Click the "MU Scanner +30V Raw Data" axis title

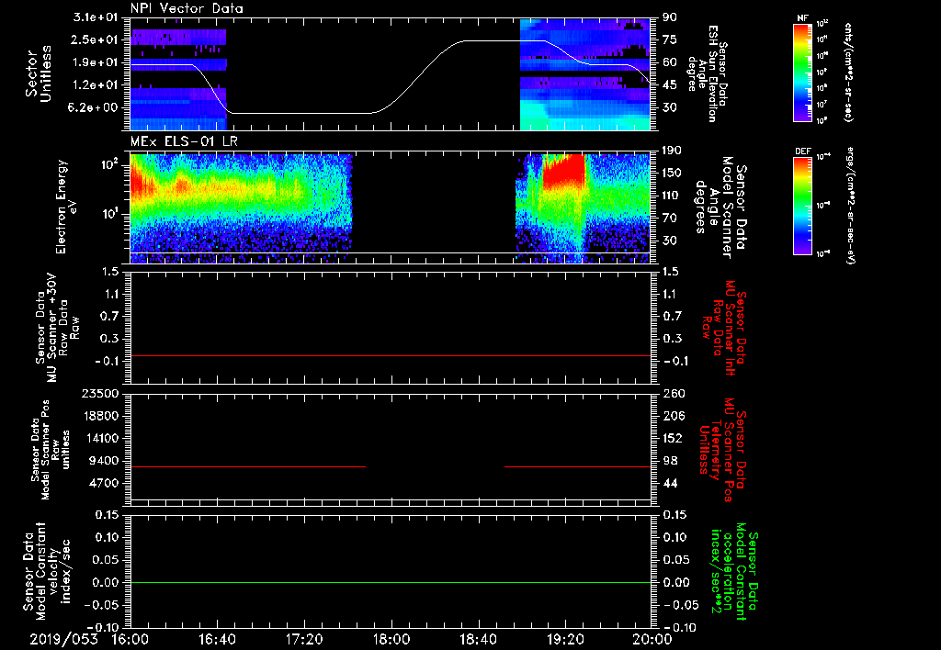point(57,328)
